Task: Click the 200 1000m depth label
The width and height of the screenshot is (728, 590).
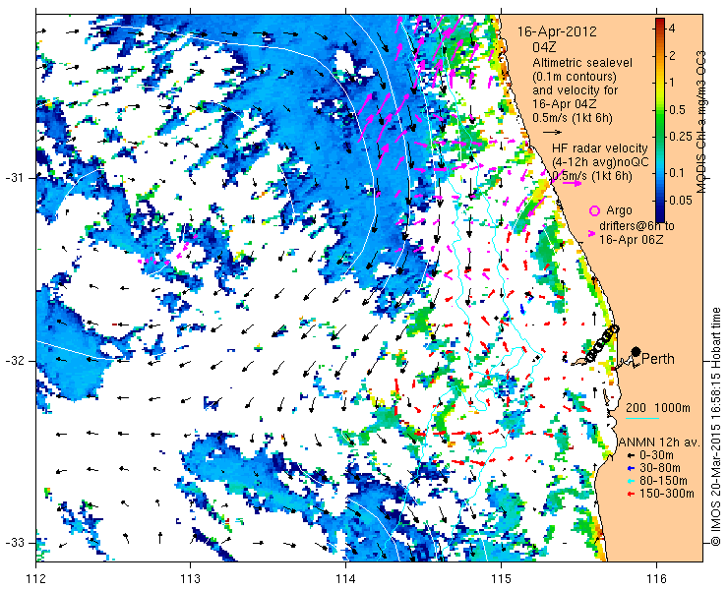Action: (x=658, y=408)
